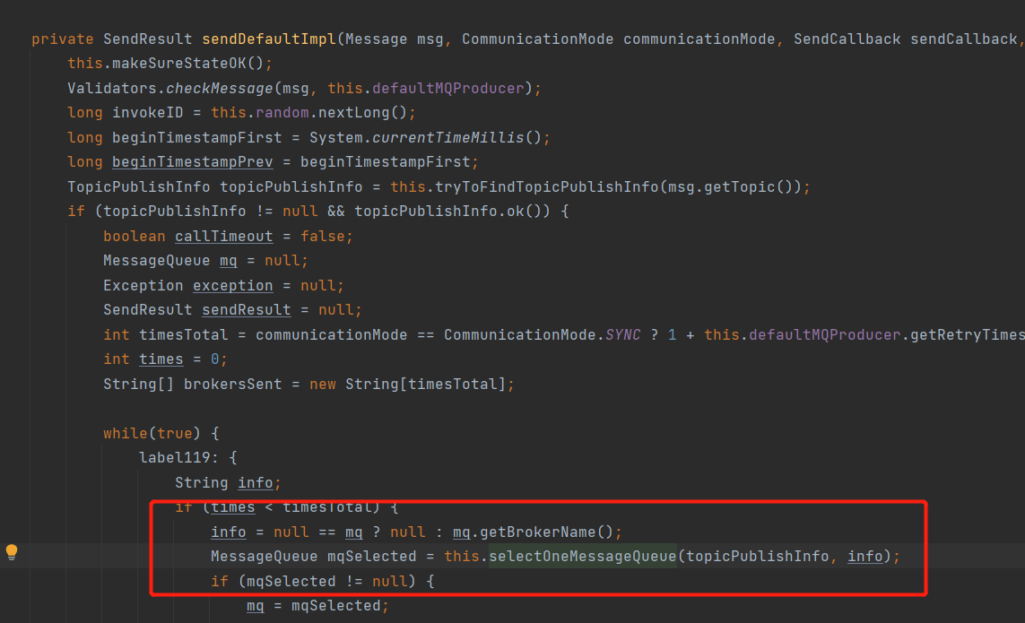Click mq in the mq = mqSelected assignment
Viewport: 1025px width, 623px height.
click(255, 606)
